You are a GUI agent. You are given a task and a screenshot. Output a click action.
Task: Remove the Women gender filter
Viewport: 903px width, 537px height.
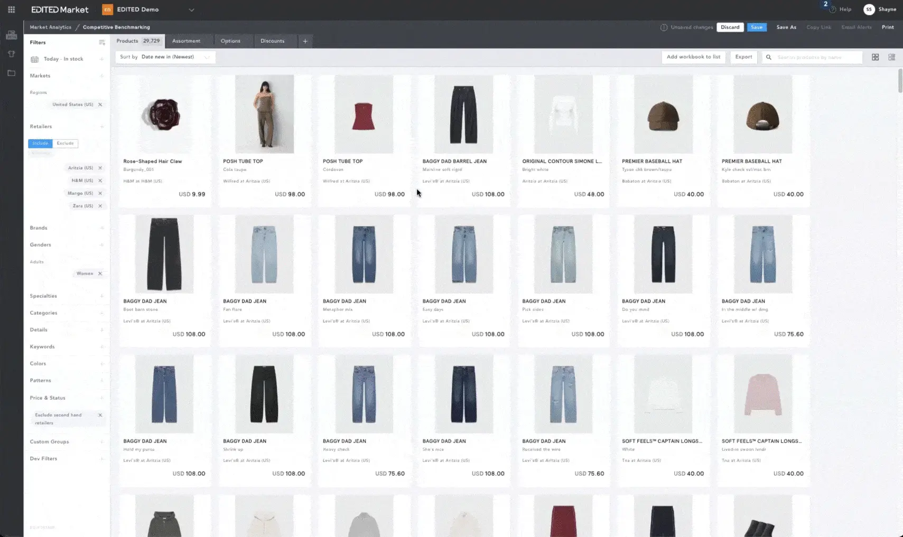[x=100, y=274]
